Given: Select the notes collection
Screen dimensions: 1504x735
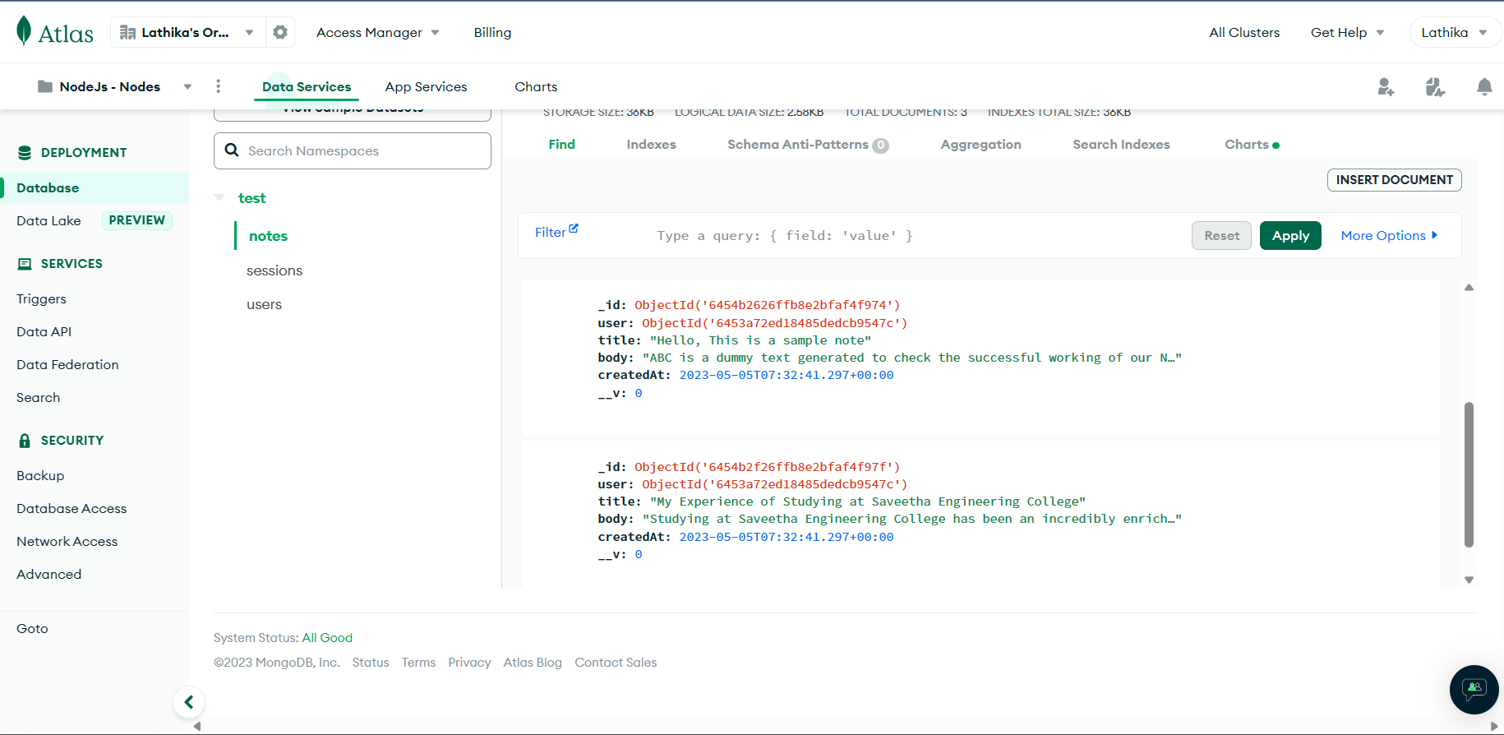Looking at the screenshot, I should coord(268,236).
